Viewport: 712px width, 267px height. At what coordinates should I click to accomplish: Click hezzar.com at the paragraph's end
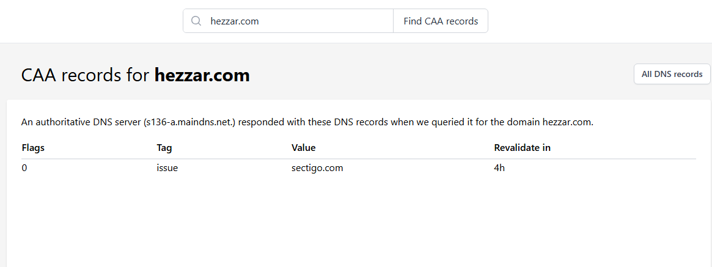[x=567, y=122]
